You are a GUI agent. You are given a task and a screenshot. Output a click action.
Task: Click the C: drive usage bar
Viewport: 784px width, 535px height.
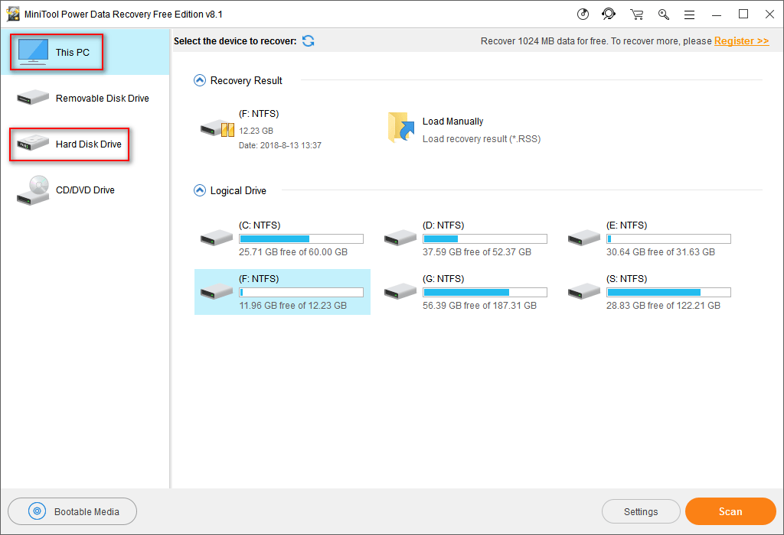[301, 239]
